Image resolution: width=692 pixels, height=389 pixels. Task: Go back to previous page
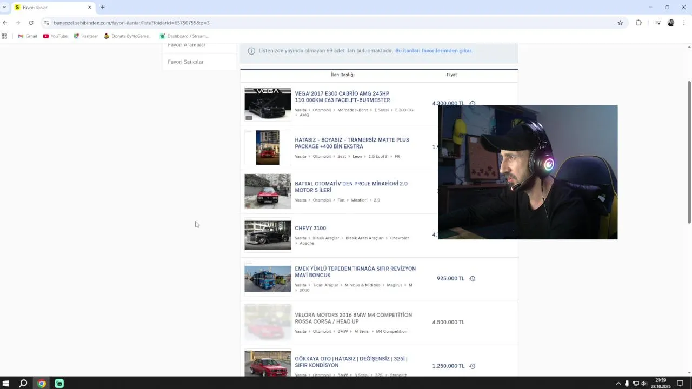(x=5, y=23)
